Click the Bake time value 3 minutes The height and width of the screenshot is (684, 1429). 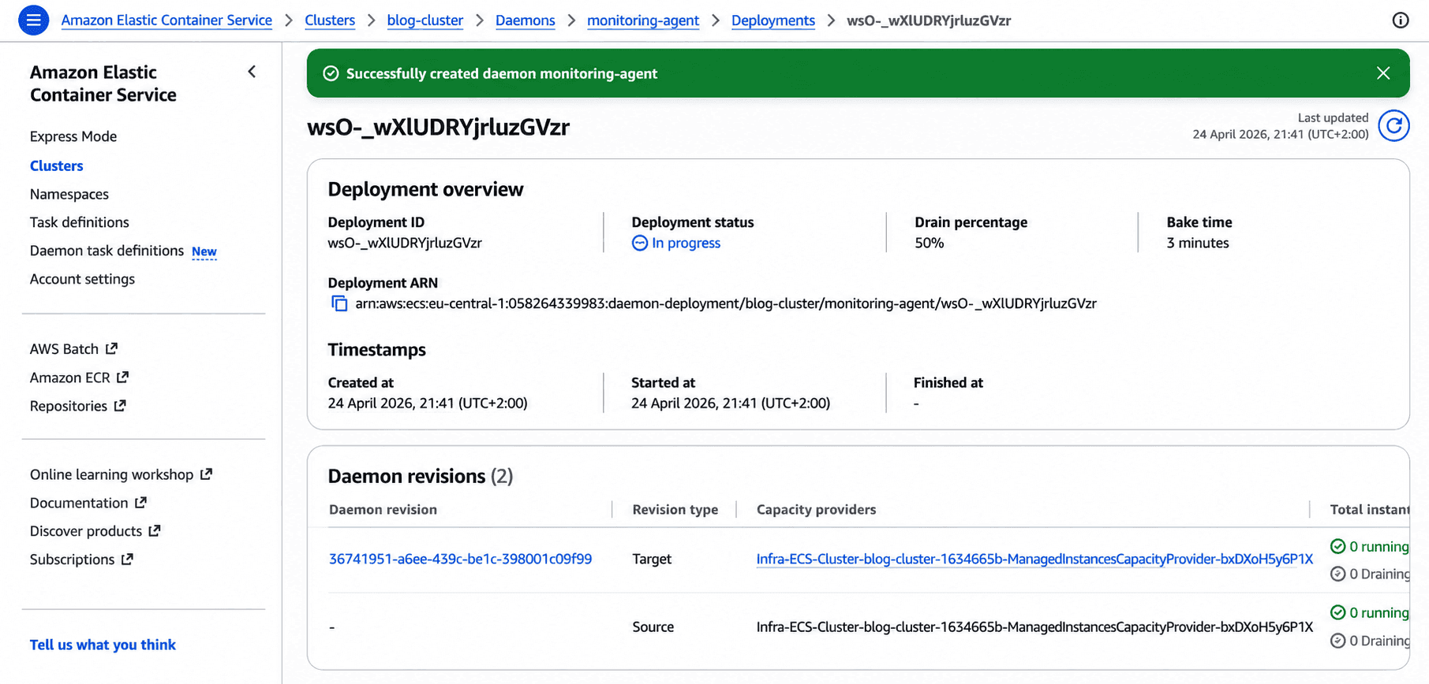[1198, 243]
